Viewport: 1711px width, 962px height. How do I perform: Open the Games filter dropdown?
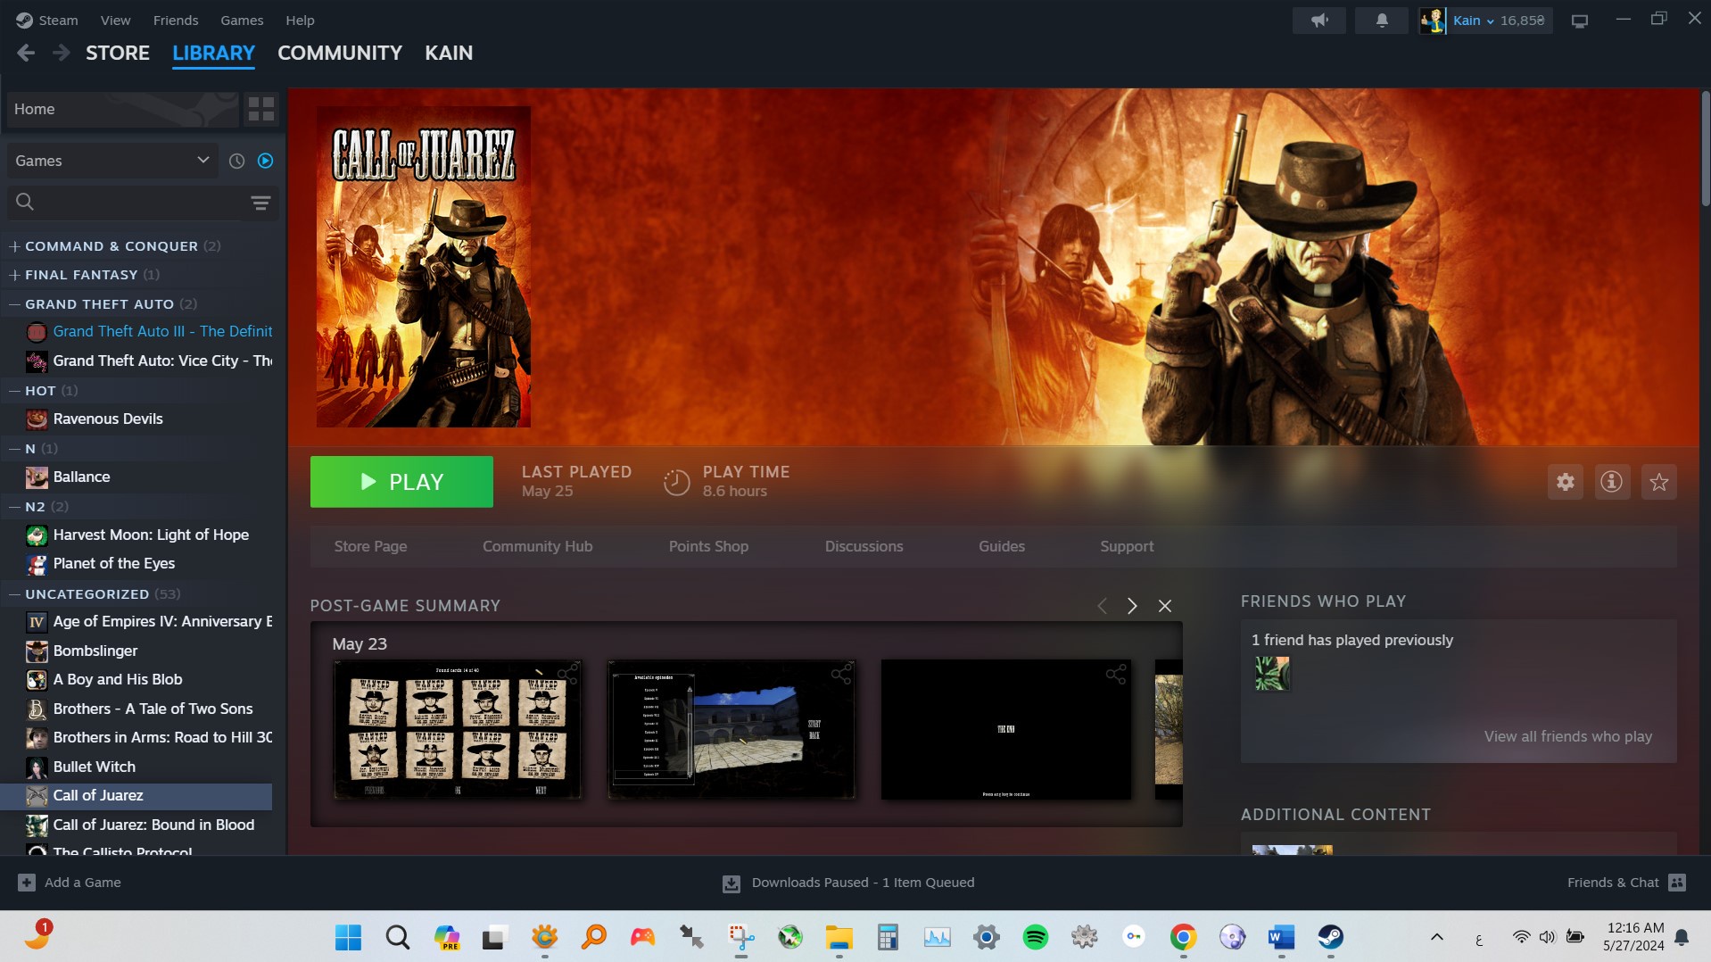coord(112,161)
